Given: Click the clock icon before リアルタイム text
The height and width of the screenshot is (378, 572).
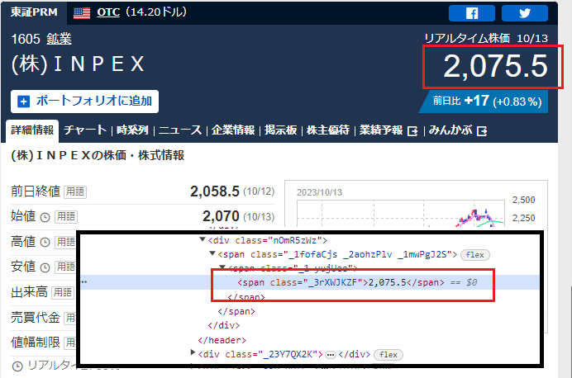Looking at the screenshot, I should click(17, 366).
